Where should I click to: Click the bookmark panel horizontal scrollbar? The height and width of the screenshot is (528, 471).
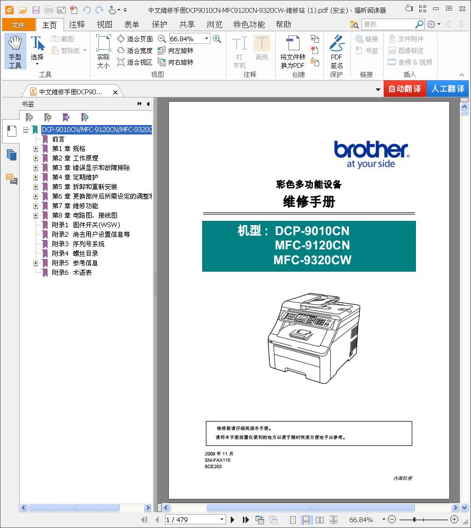74,507
